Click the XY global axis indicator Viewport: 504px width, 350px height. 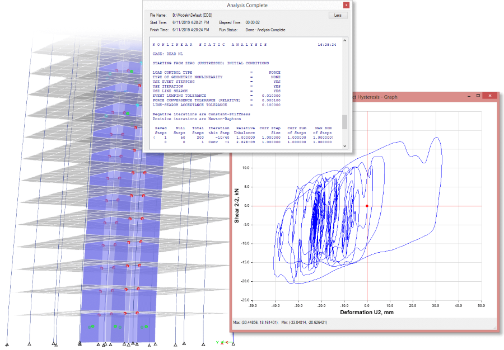tap(223, 342)
